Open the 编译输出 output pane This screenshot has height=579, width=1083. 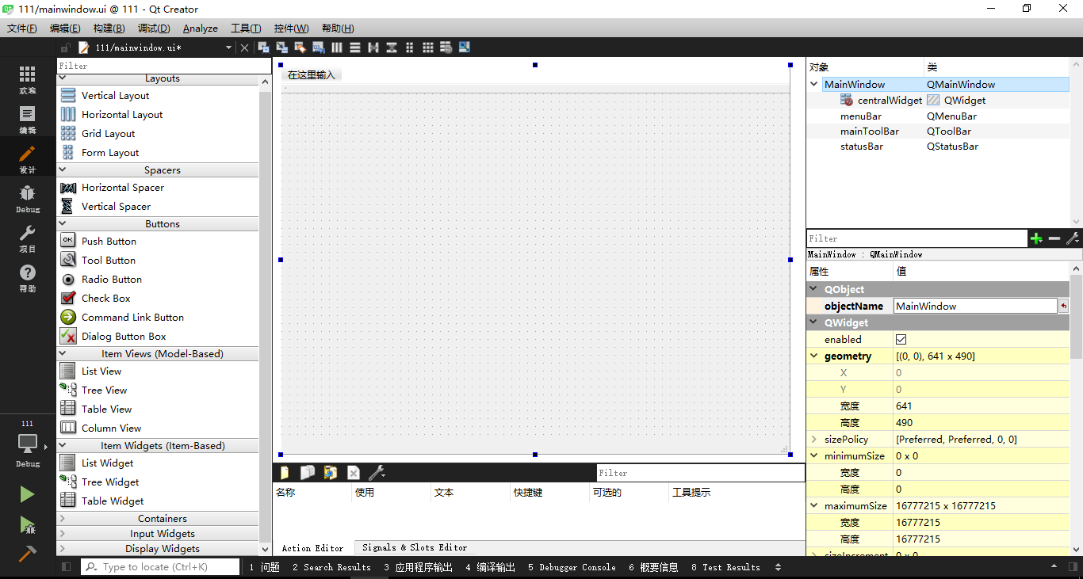[x=490, y=567]
